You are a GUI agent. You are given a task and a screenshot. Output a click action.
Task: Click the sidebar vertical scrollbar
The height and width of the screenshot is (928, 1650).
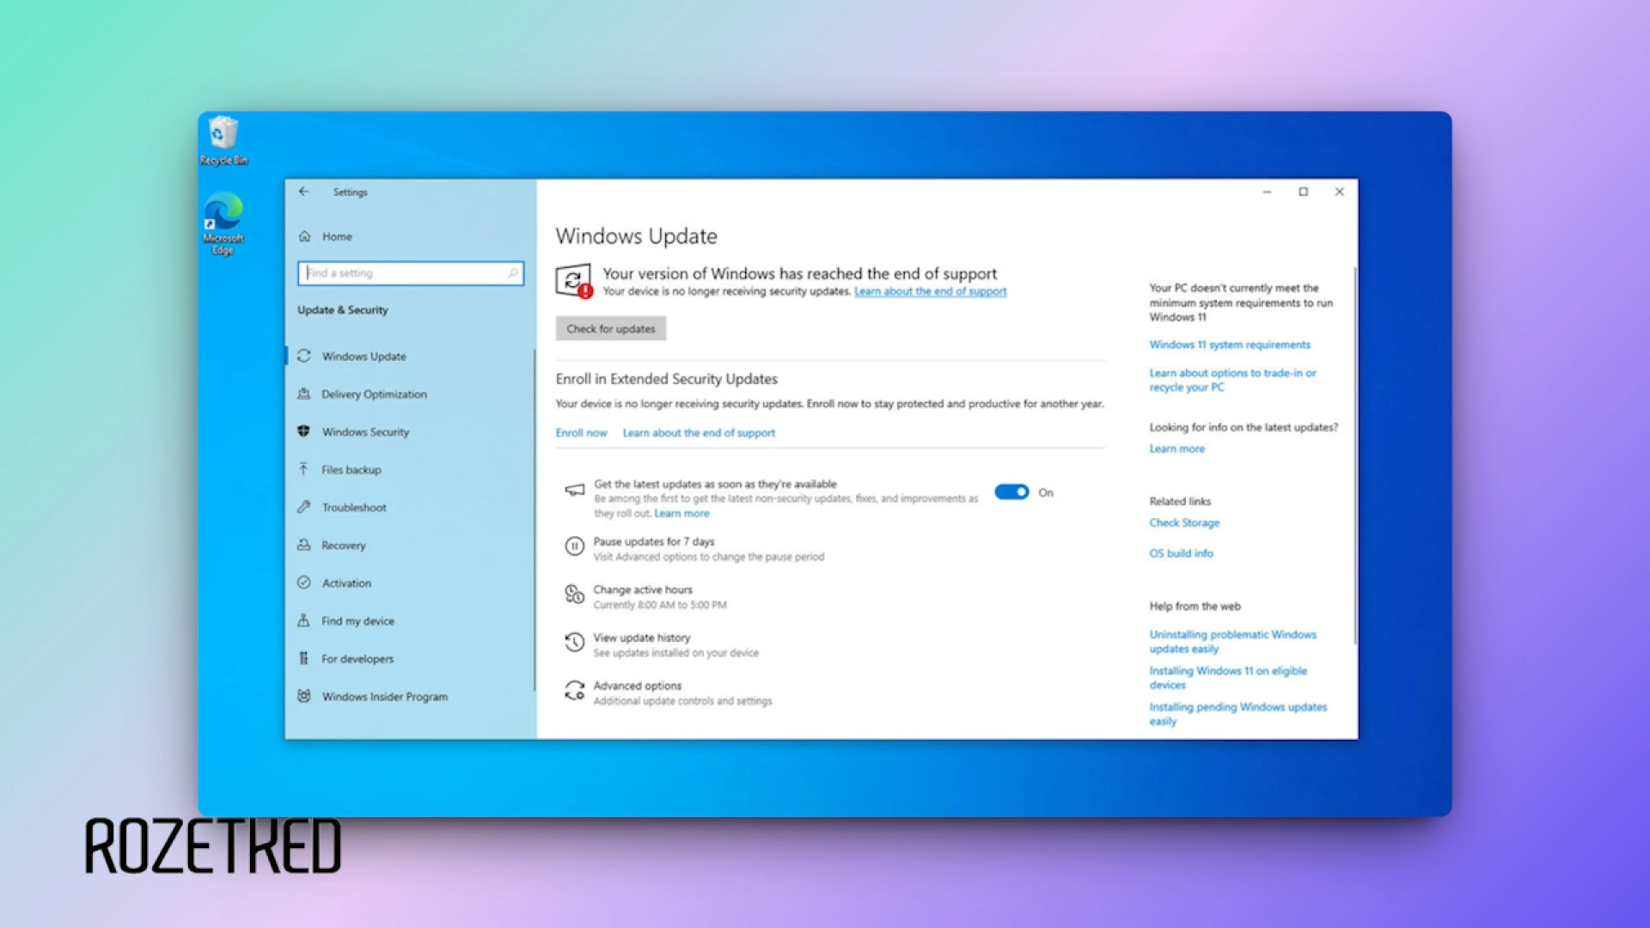tap(535, 520)
